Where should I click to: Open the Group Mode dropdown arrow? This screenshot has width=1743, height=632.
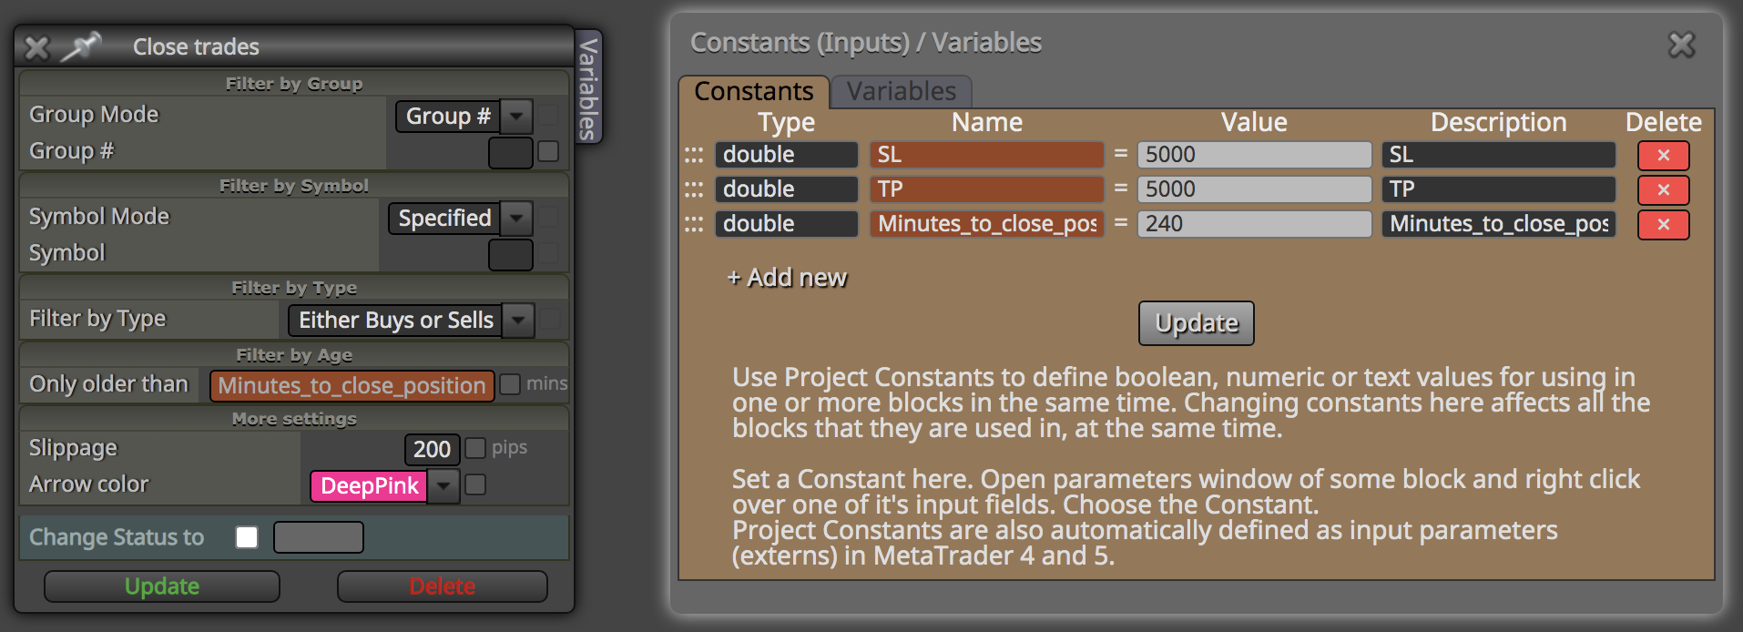coord(517,117)
